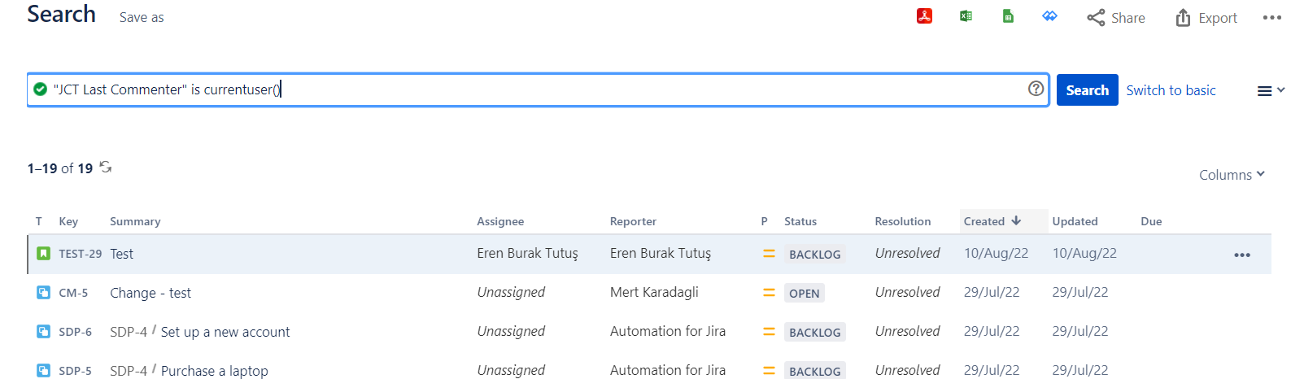Save the search with Save as
The image size is (1291, 379).
point(142,17)
